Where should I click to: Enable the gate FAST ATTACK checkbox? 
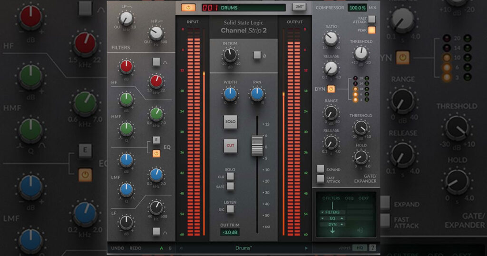(x=321, y=178)
